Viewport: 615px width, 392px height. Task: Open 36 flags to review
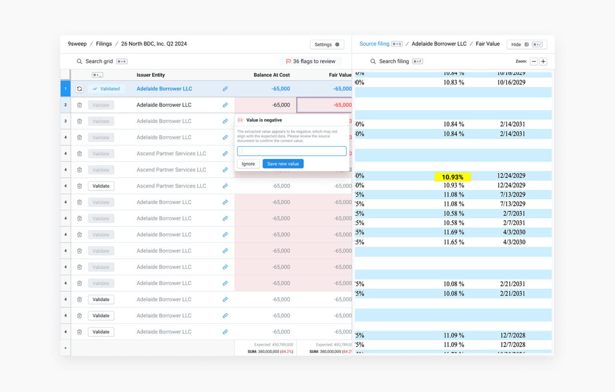point(310,61)
